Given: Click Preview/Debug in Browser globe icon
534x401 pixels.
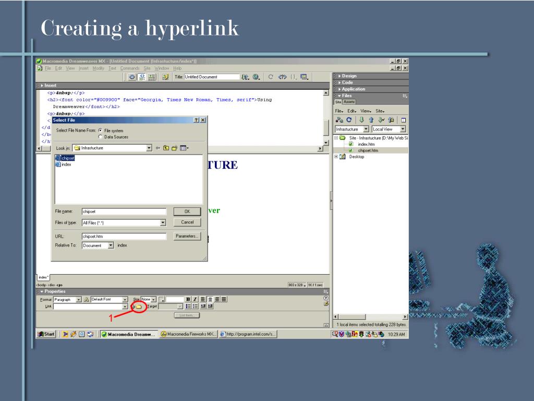Looking at the screenshot, I should coord(257,77).
